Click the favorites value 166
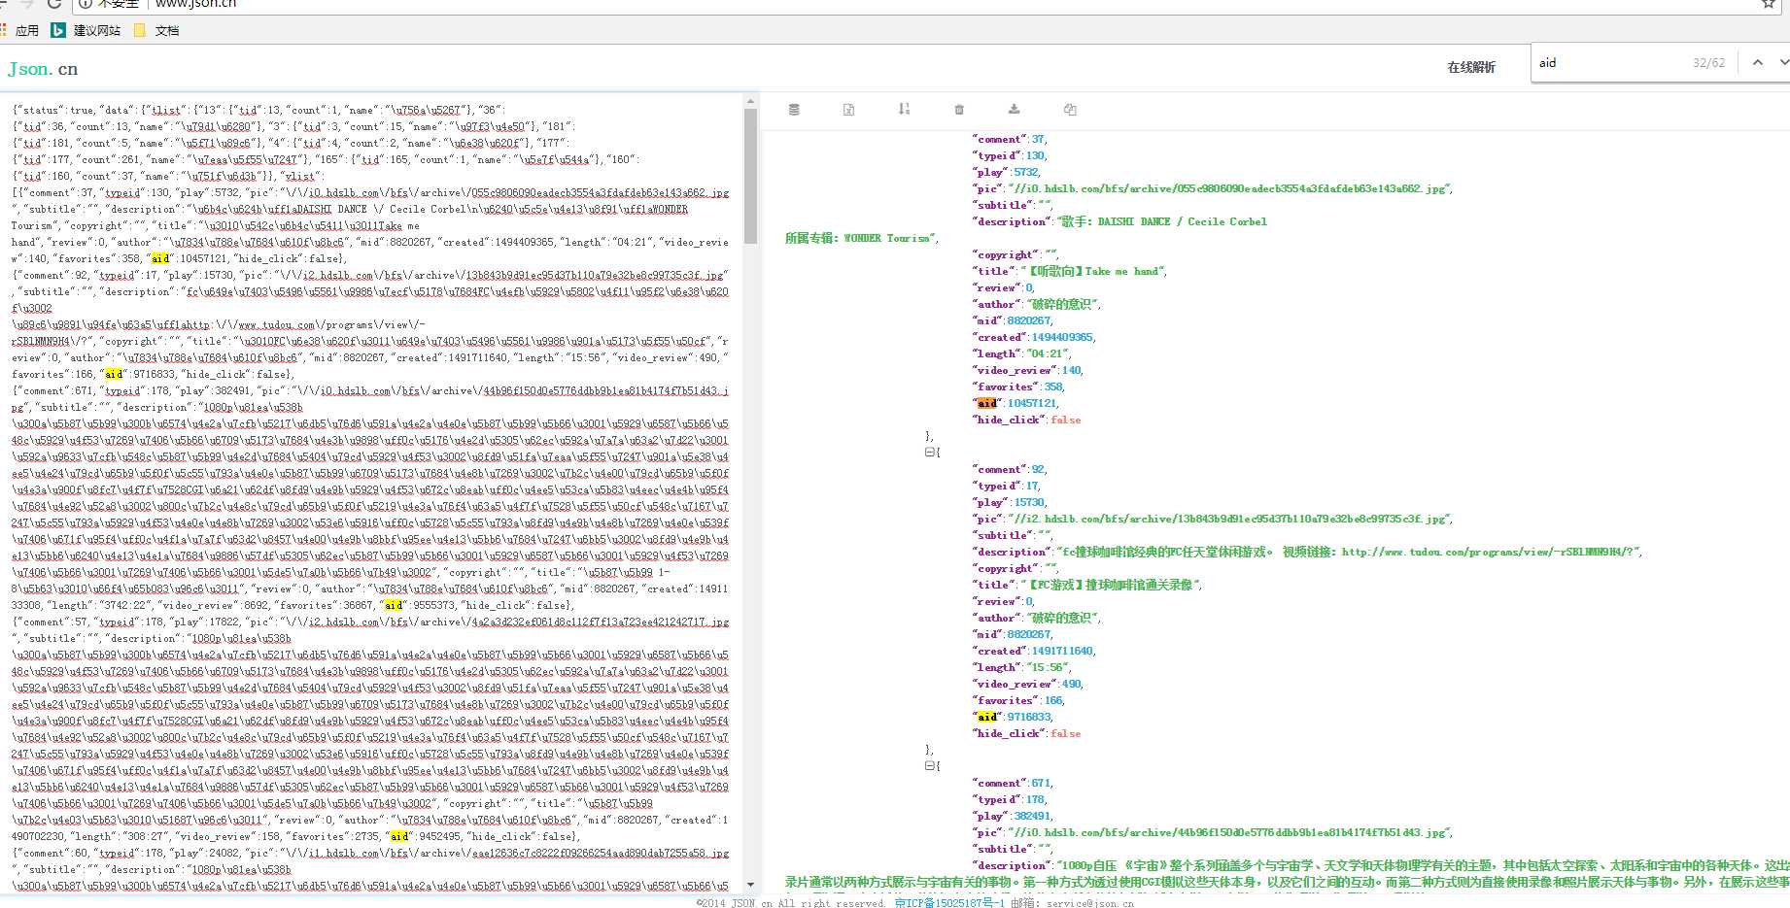1790x908 pixels. [1053, 700]
